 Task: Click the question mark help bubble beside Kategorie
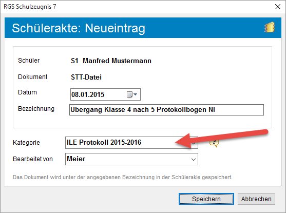[214, 143]
